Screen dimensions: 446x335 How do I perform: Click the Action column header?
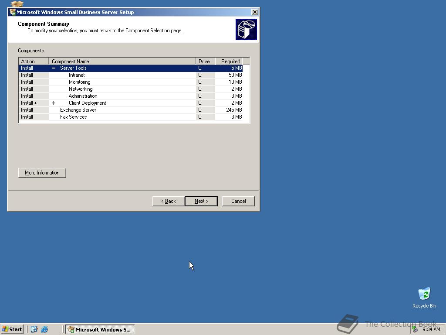[34, 61]
